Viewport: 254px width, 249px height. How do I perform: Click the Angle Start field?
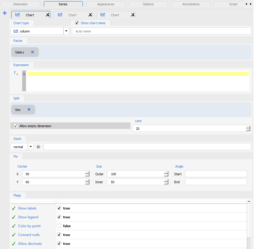coord(216,174)
